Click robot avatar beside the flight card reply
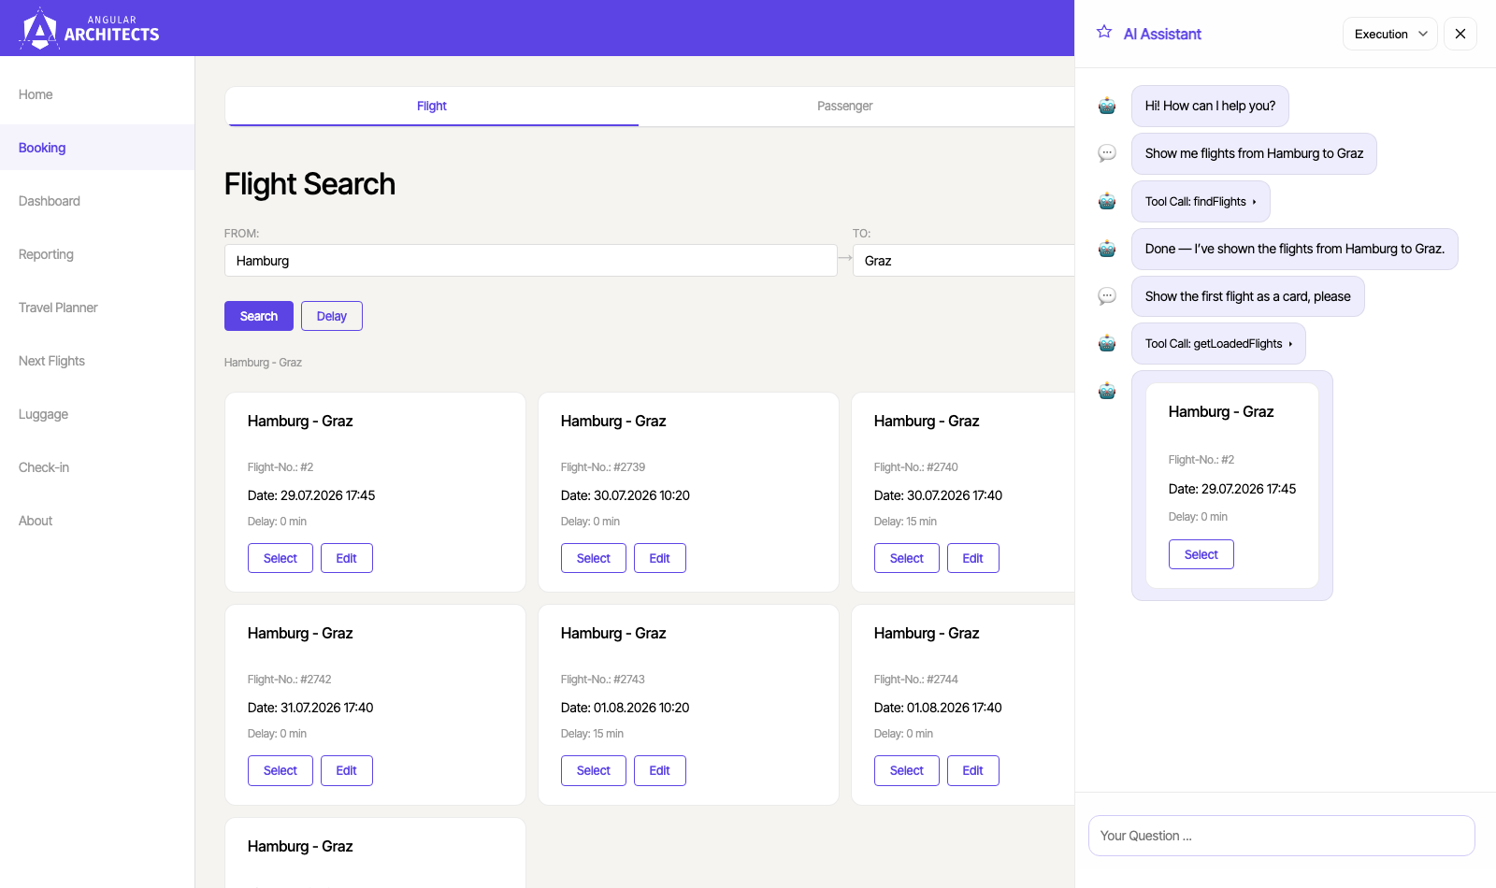Image resolution: width=1496 pixels, height=888 pixels. click(x=1107, y=391)
